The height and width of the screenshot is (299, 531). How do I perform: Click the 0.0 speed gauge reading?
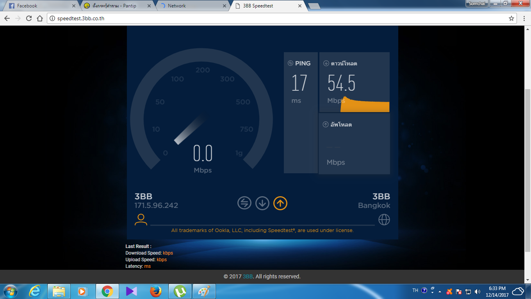(x=203, y=153)
